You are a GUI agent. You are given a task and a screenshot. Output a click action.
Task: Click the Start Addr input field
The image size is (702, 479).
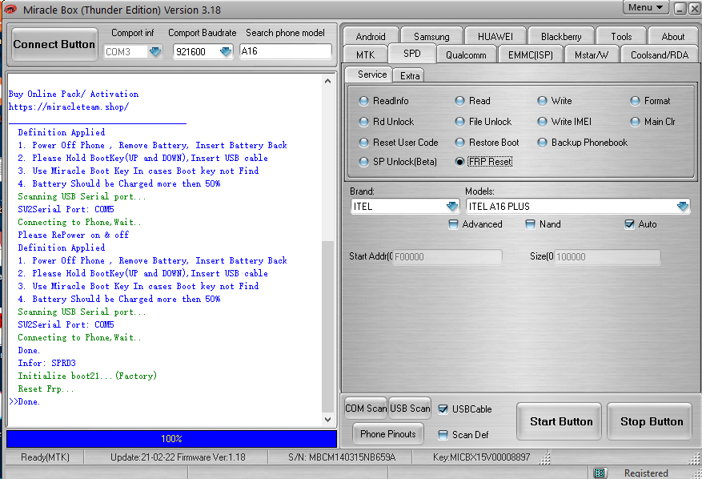tap(447, 257)
